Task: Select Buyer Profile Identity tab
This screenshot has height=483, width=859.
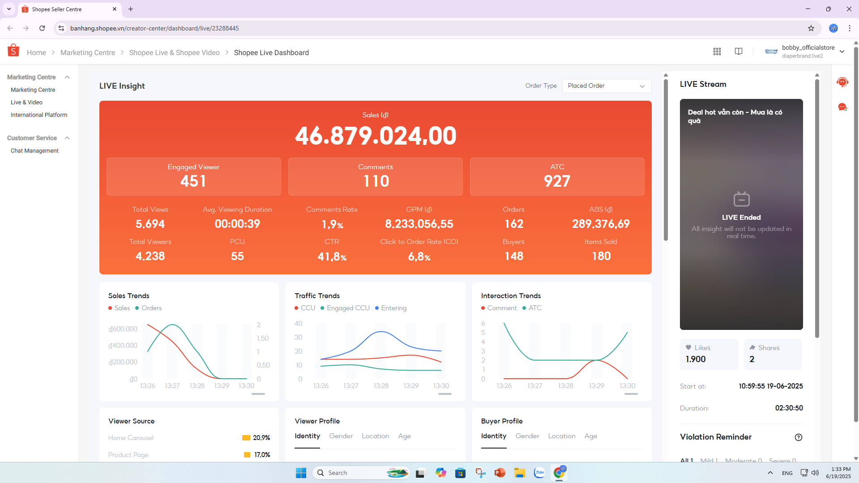Action: tap(494, 436)
